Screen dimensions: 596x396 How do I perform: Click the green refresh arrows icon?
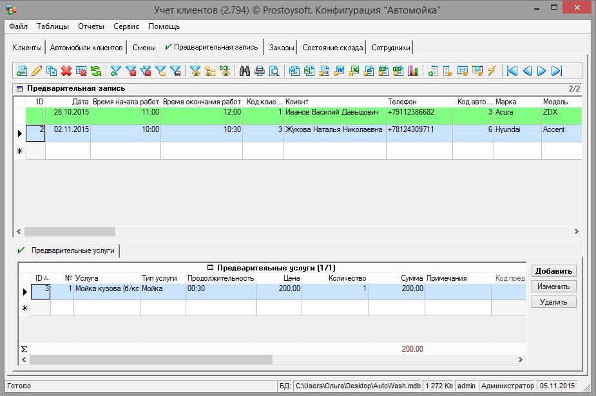(96, 71)
